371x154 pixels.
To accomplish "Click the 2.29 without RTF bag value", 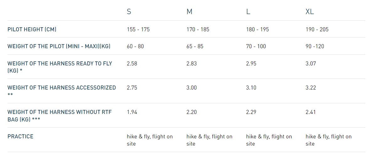I will tap(251, 112).
